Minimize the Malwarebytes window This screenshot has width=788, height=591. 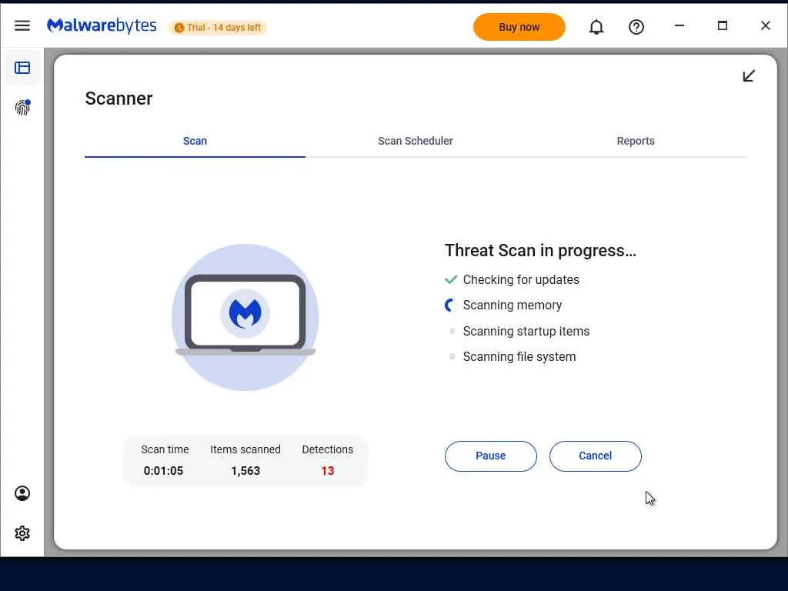click(x=679, y=25)
